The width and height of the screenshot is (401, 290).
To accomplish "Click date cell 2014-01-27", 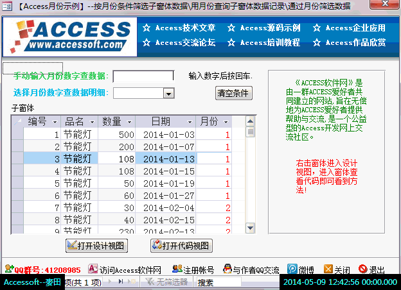I will (x=166, y=195).
